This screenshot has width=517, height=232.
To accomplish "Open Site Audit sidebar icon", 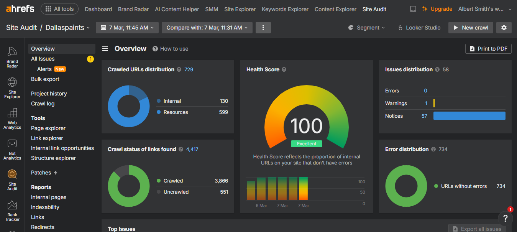I will pos(12,180).
